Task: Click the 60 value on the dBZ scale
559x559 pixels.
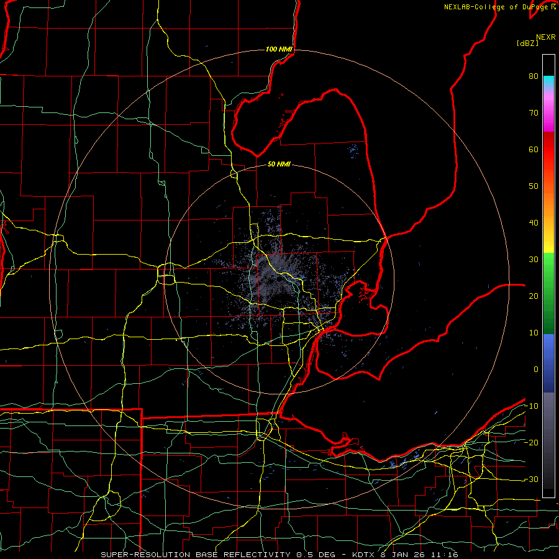Action: pos(534,149)
